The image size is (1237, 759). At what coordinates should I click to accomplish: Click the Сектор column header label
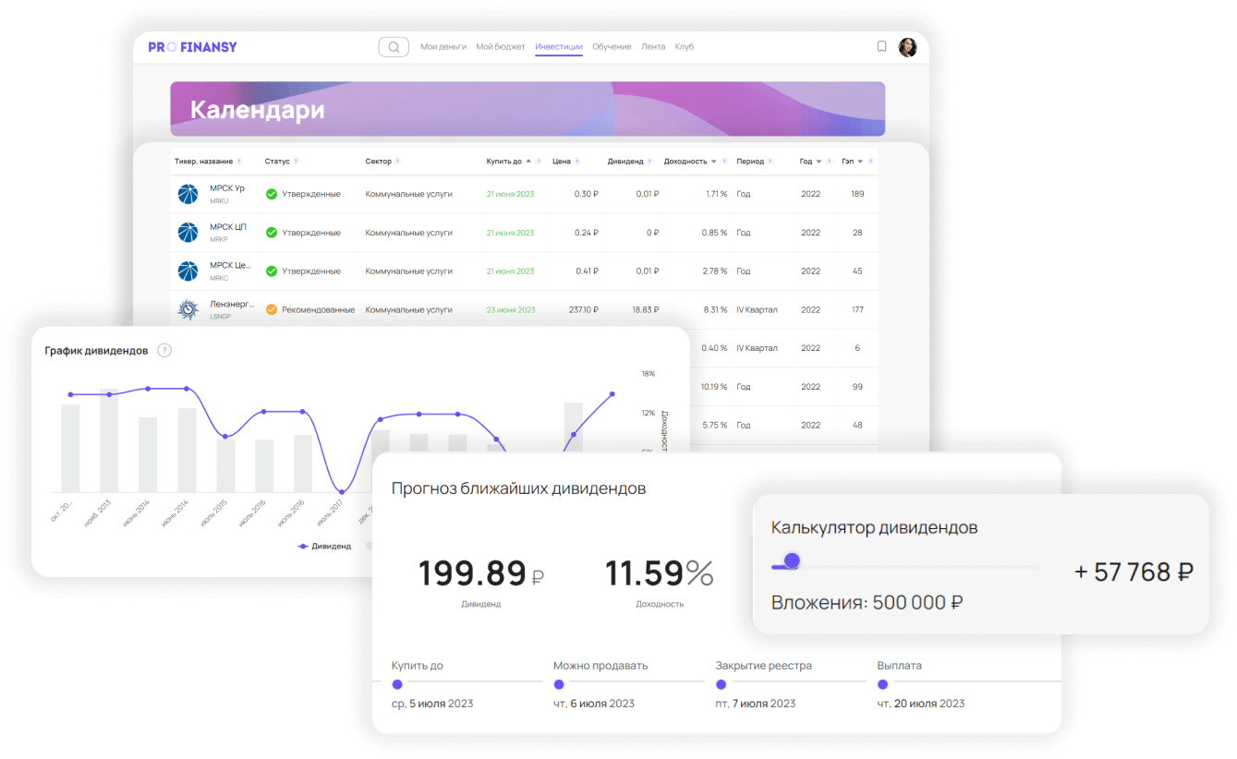click(x=379, y=162)
